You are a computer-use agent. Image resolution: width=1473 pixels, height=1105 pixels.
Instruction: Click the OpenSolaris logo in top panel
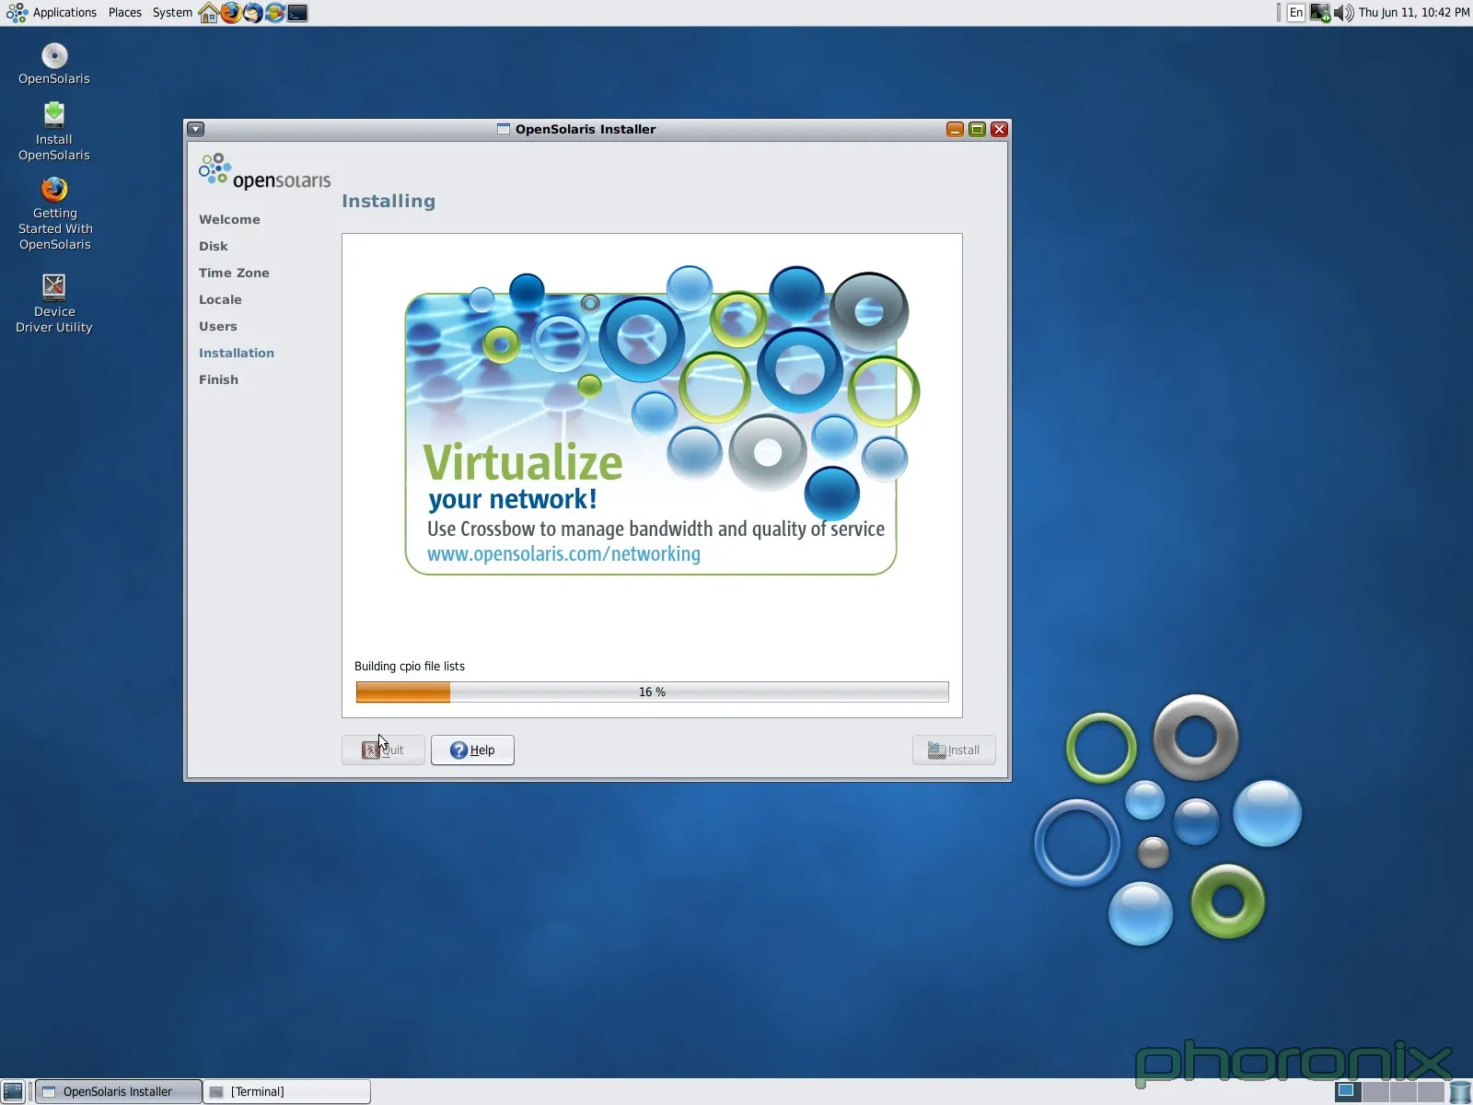click(x=17, y=13)
